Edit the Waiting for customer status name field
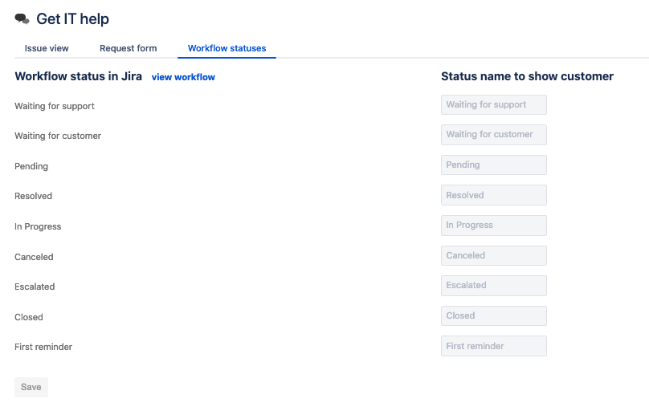649x419 pixels. (x=494, y=135)
